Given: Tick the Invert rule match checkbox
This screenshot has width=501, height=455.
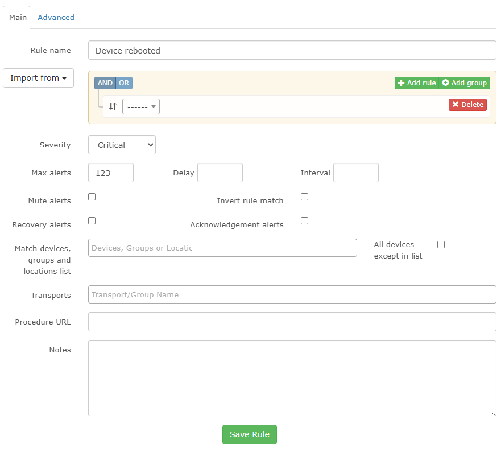Looking at the screenshot, I should 305,197.
